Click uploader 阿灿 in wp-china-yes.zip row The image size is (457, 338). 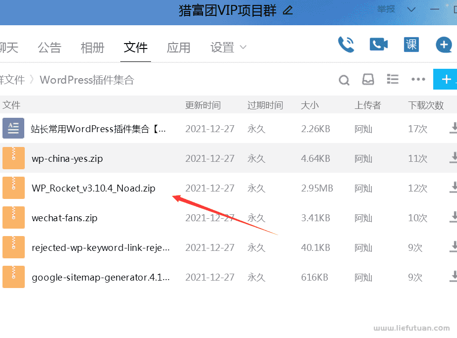coord(363,158)
